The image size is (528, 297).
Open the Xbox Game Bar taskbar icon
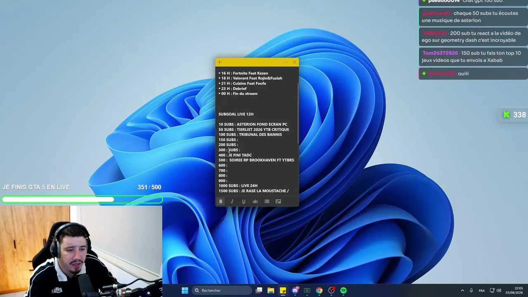307,290
